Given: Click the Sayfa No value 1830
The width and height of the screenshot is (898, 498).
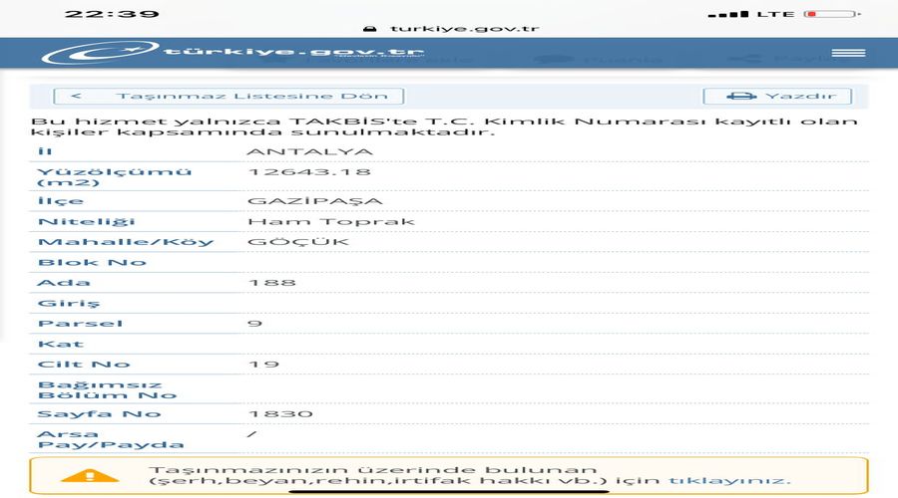Looking at the screenshot, I should click(279, 413).
